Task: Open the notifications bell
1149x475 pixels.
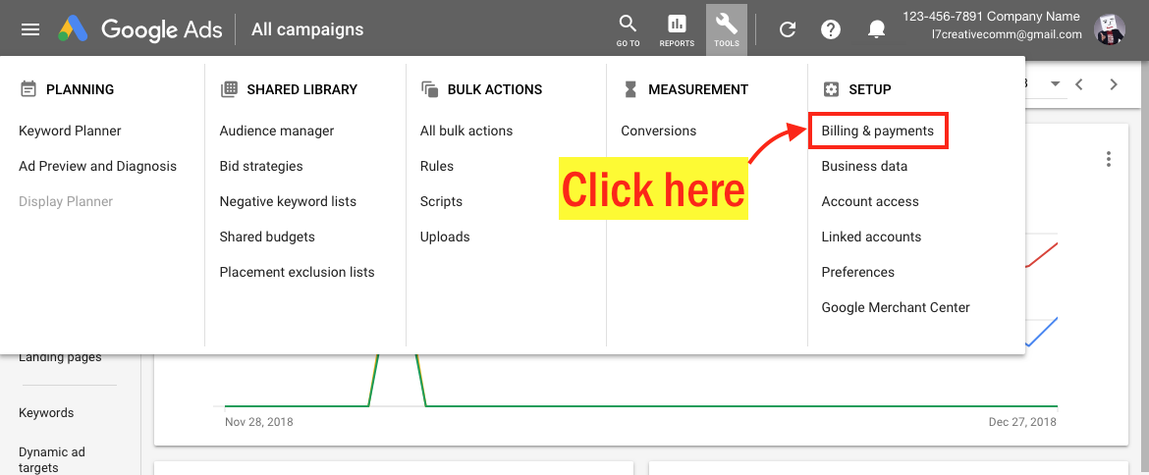Action: pyautogui.click(x=875, y=29)
